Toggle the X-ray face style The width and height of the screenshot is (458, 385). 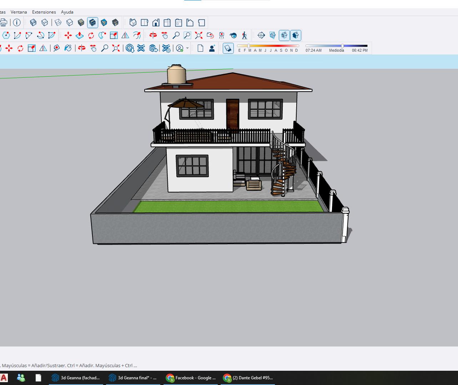coord(33,23)
